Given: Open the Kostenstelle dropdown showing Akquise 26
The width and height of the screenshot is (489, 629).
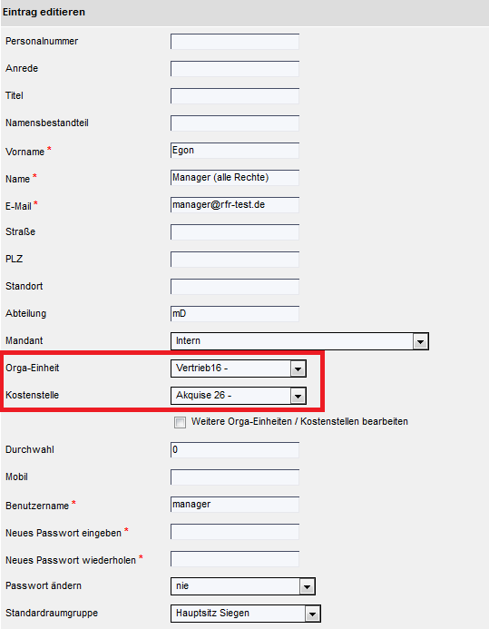Looking at the screenshot, I should pos(298,397).
